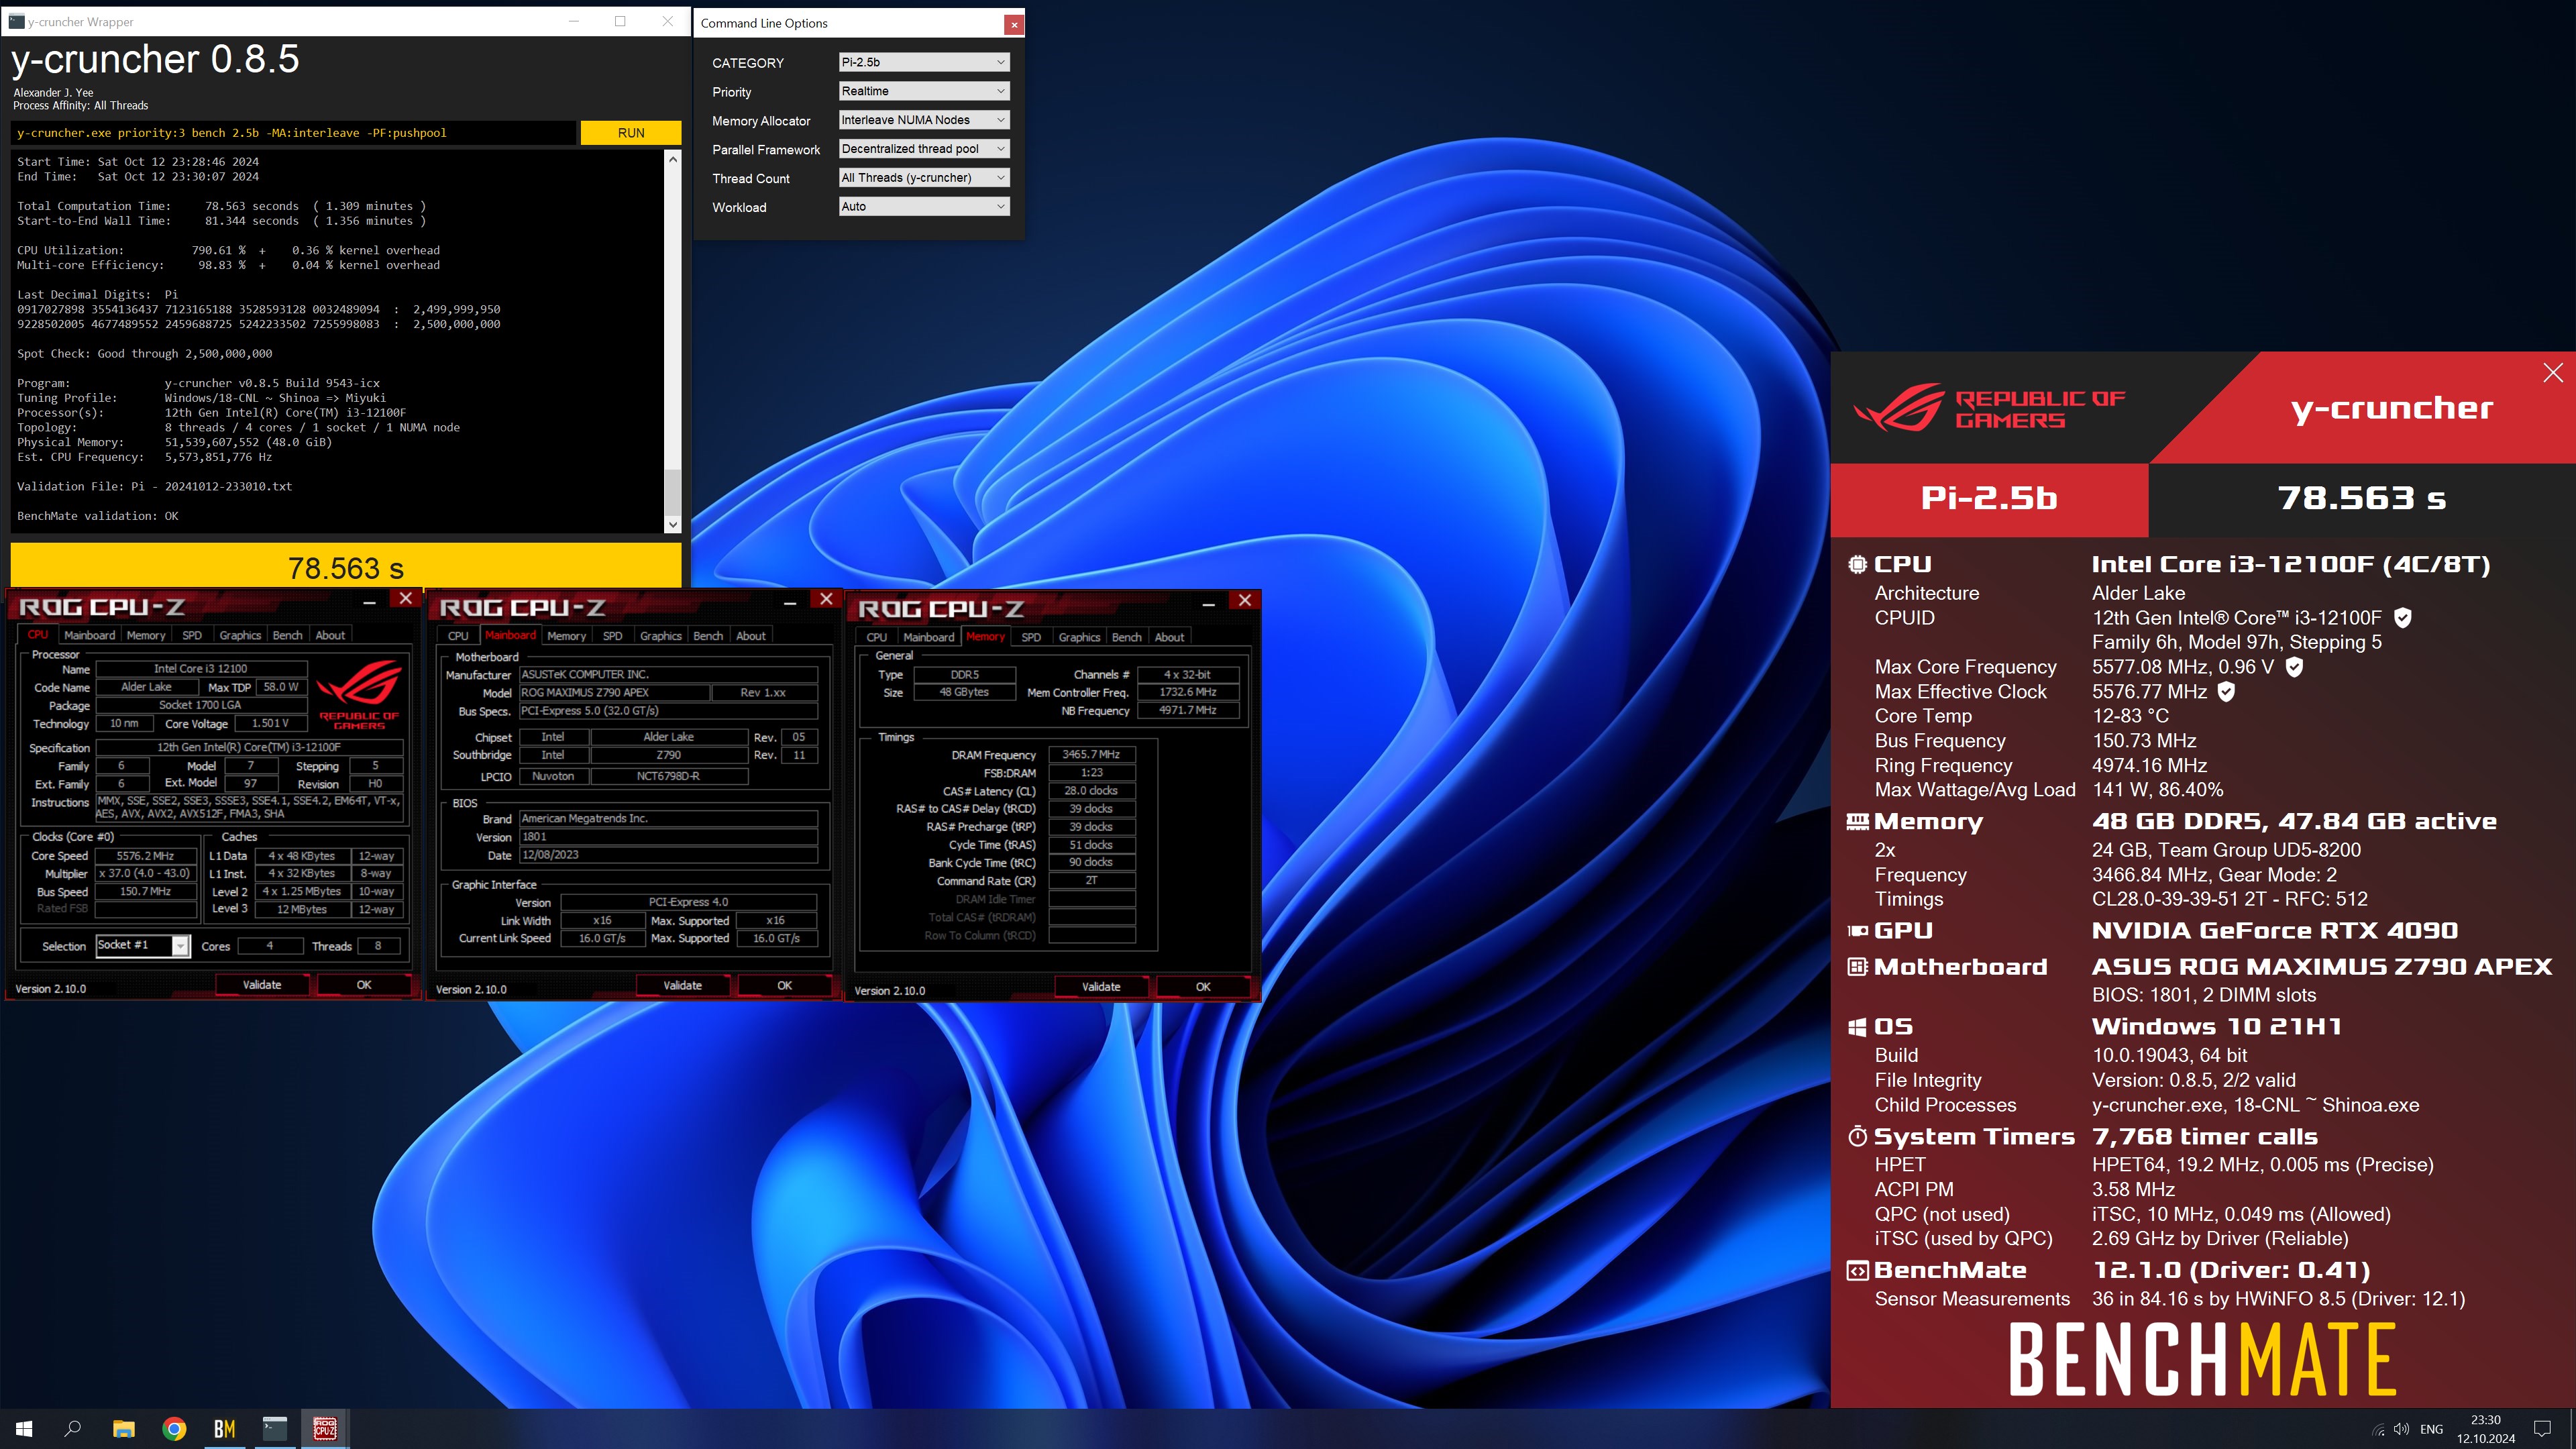The height and width of the screenshot is (1449, 2576).
Task: Click the OS Windows icon in BenchMate
Action: pos(1857,1027)
